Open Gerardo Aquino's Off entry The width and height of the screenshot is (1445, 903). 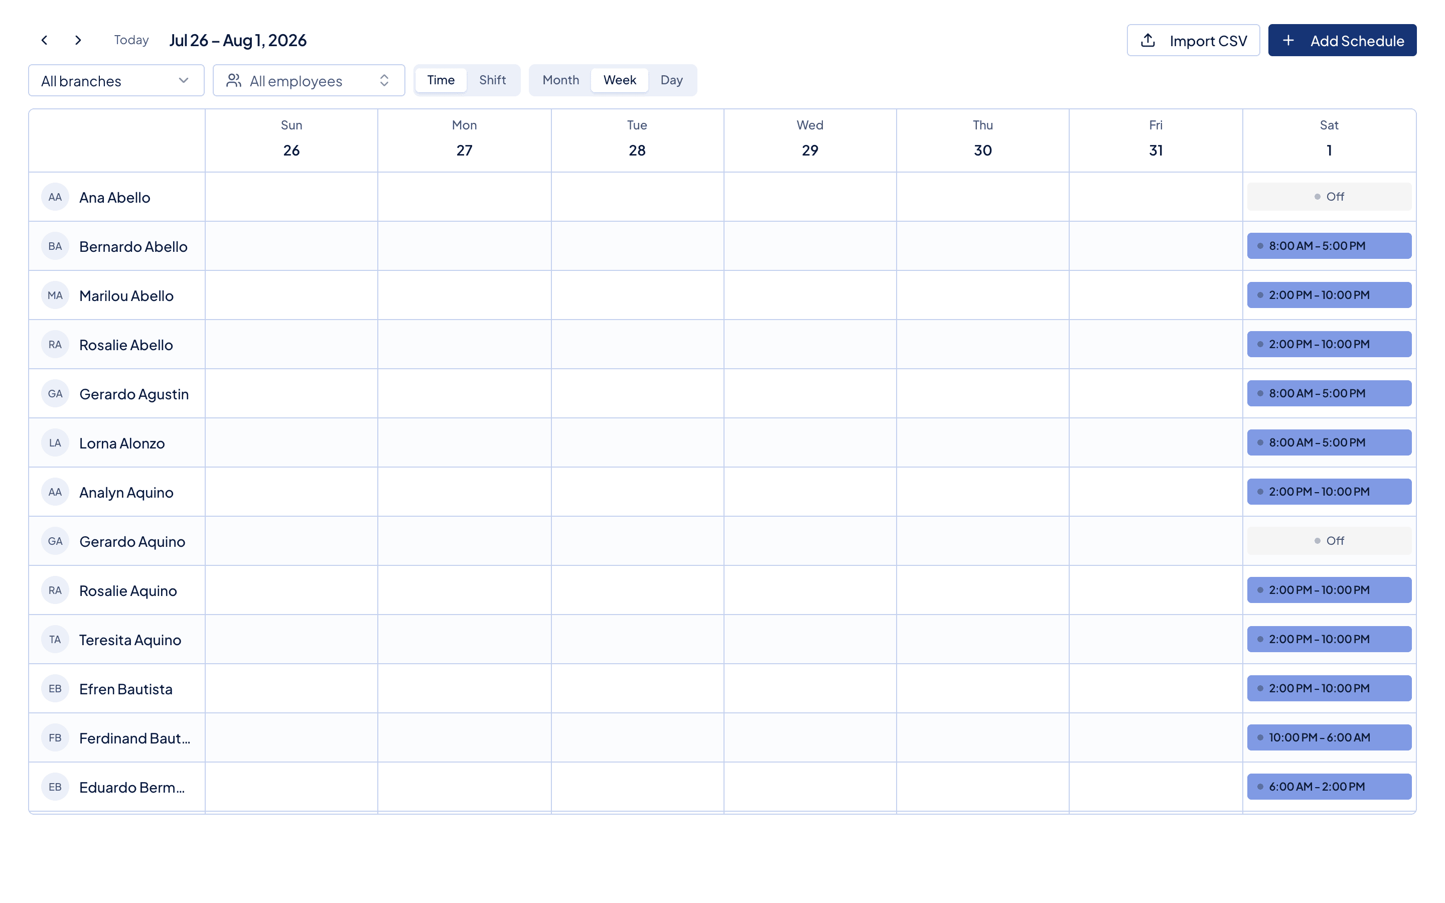1329,540
